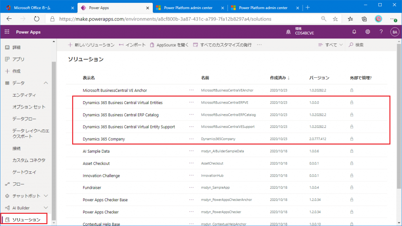
Task: Sort by 表示名 column header
Action: coord(89,78)
